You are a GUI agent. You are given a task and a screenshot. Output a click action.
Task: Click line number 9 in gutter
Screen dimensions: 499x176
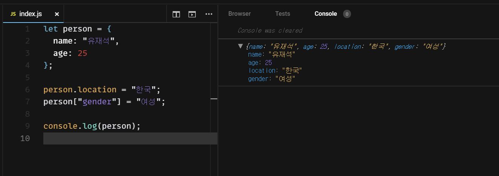coord(27,126)
